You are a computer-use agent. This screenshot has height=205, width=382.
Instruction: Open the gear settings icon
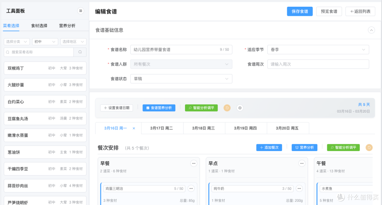click(240, 108)
